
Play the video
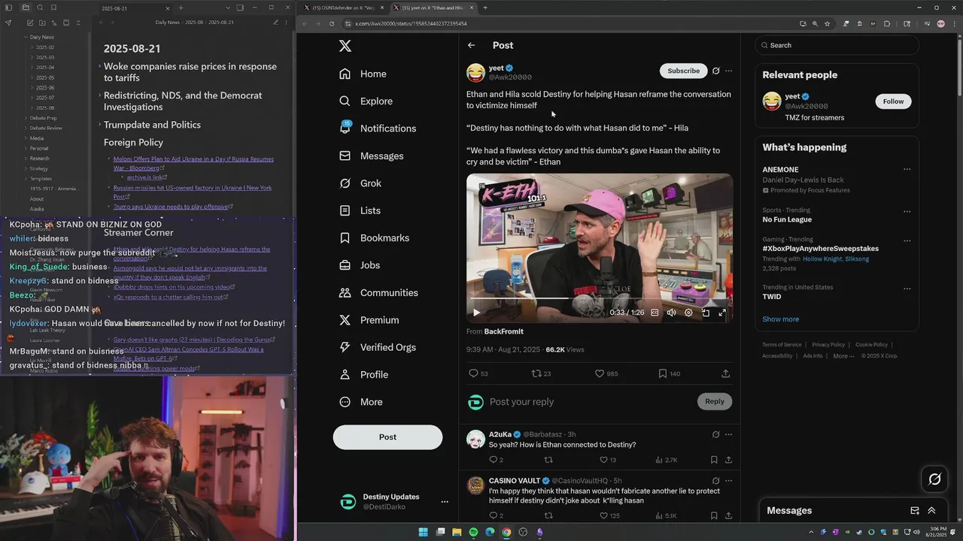(476, 313)
